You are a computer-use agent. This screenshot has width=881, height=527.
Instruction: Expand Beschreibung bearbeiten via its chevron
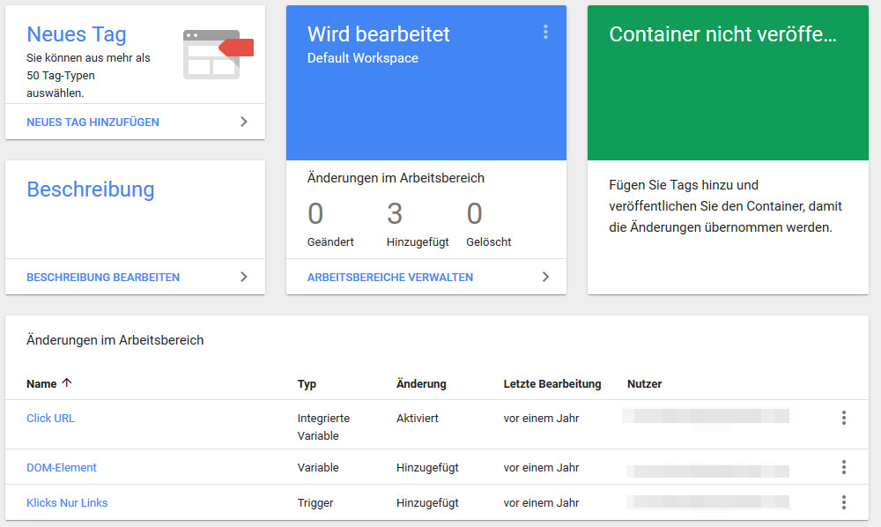point(244,276)
